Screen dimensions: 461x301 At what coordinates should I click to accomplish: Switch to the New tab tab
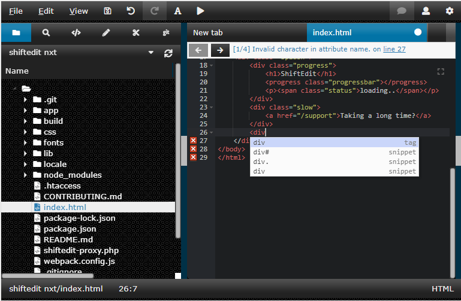tap(208, 32)
